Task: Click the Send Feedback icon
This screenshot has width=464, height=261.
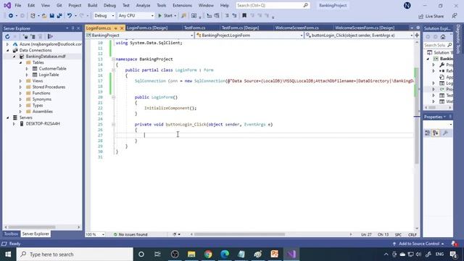Action: coord(455,16)
